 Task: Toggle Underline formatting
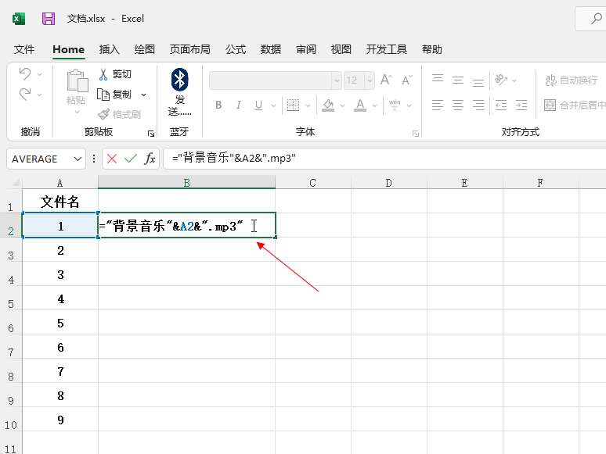[258, 105]
